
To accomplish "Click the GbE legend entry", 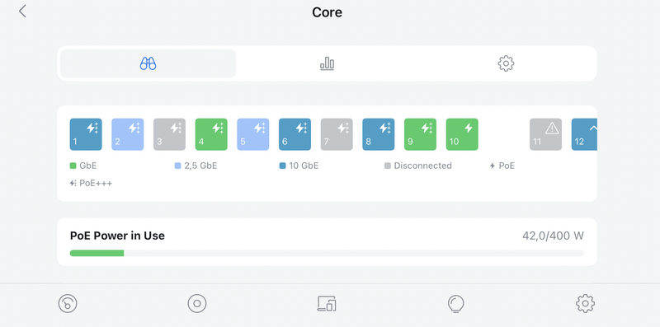I will point(83,166).
